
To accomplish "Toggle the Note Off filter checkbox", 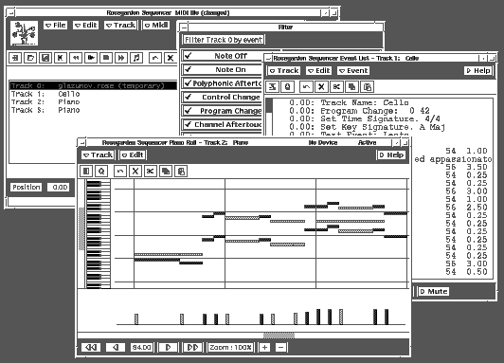I will [x=223, y=56].
